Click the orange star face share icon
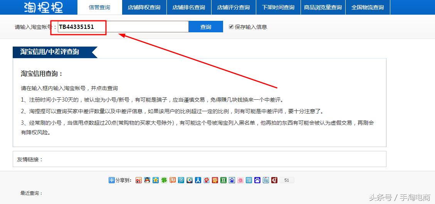 [215, 180]
